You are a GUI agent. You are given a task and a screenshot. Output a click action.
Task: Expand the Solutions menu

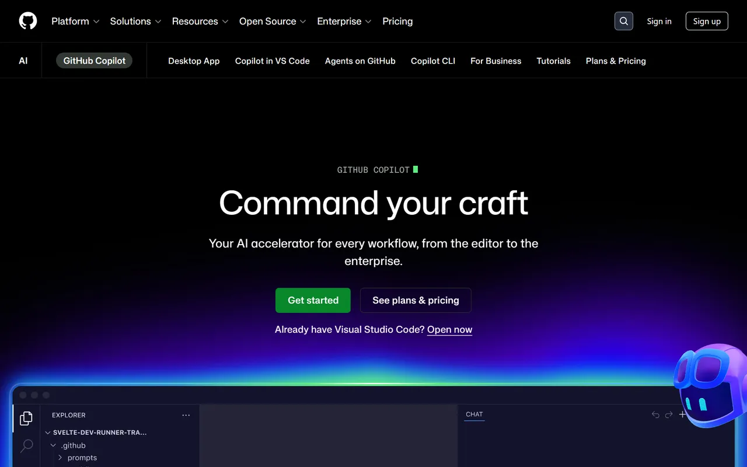click(x=135, y=21)
